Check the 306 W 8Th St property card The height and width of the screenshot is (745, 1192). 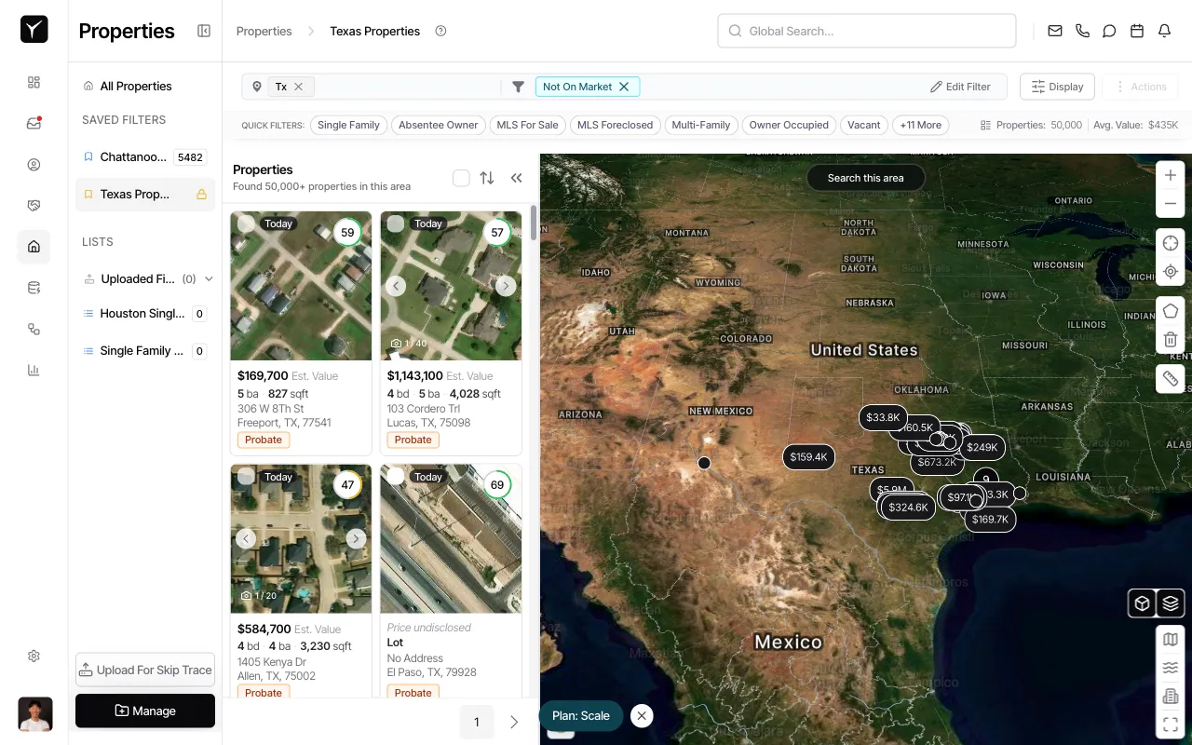tap(246, 223)
